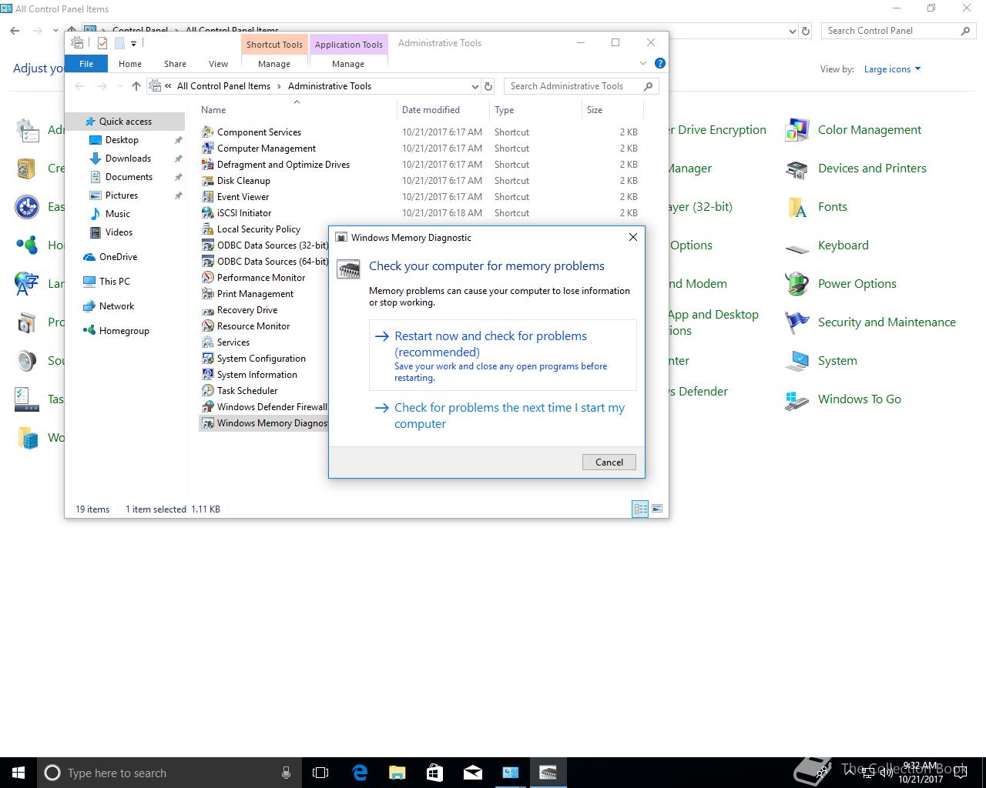The image size is (986, 788).
Task: Open the Application Tools Manage tab
Action: point(348,64)
